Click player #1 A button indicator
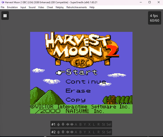Image resolution: width=163 pixels, height=137 pixels. [x=76, y=124]
